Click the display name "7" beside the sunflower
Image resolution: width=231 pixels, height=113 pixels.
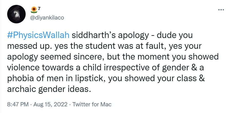pos(39,9)
